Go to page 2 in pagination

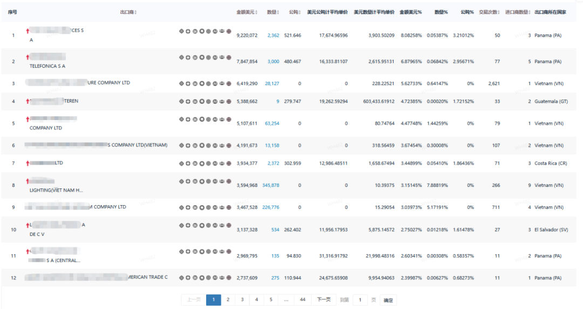tap(228, 300)
